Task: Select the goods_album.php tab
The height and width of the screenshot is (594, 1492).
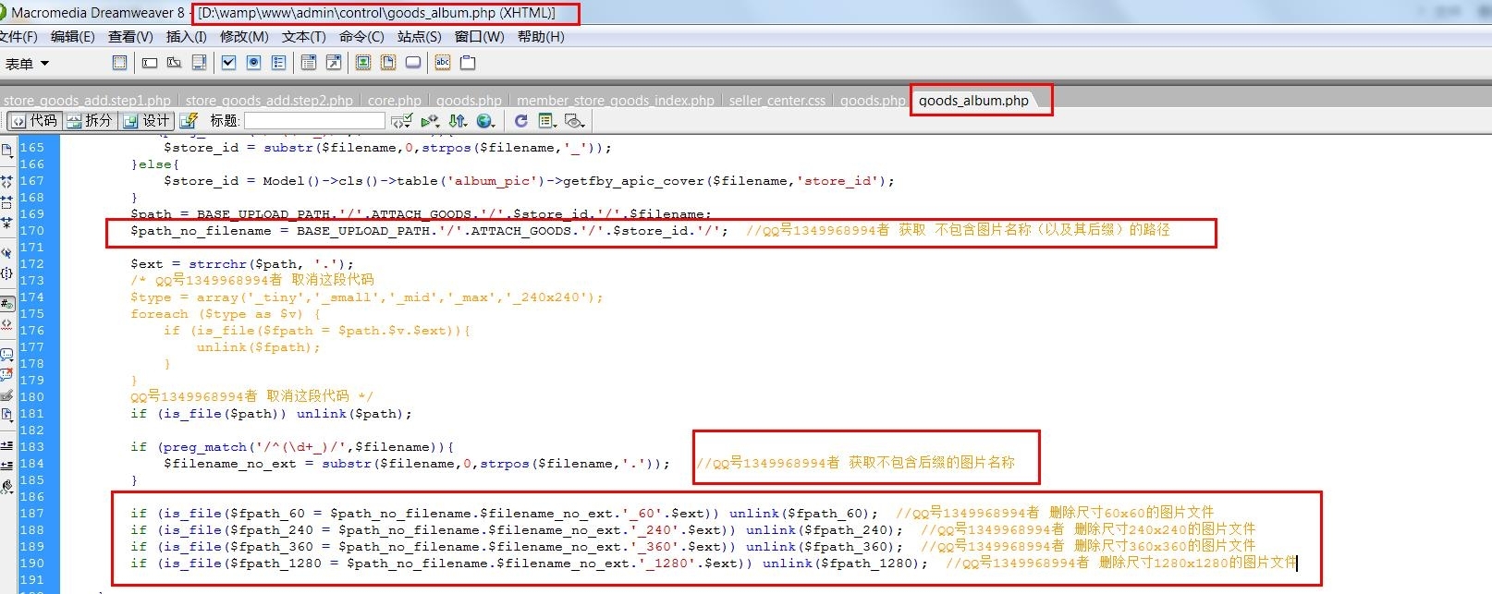Action: (973, 101)
